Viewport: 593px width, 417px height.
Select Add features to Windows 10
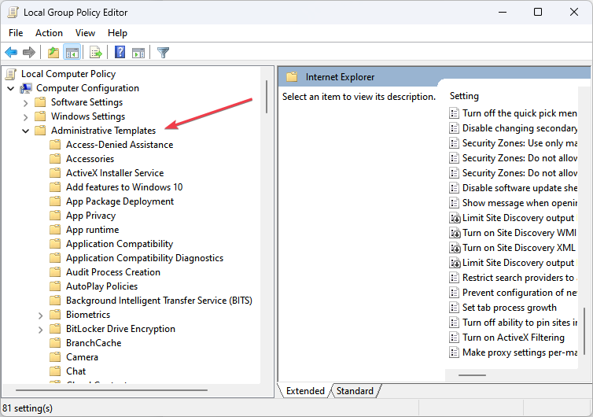tap(124, 187)
